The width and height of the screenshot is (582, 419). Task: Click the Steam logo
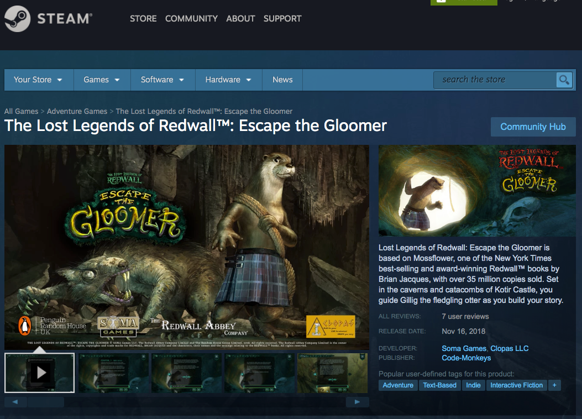tap(48, 19)
